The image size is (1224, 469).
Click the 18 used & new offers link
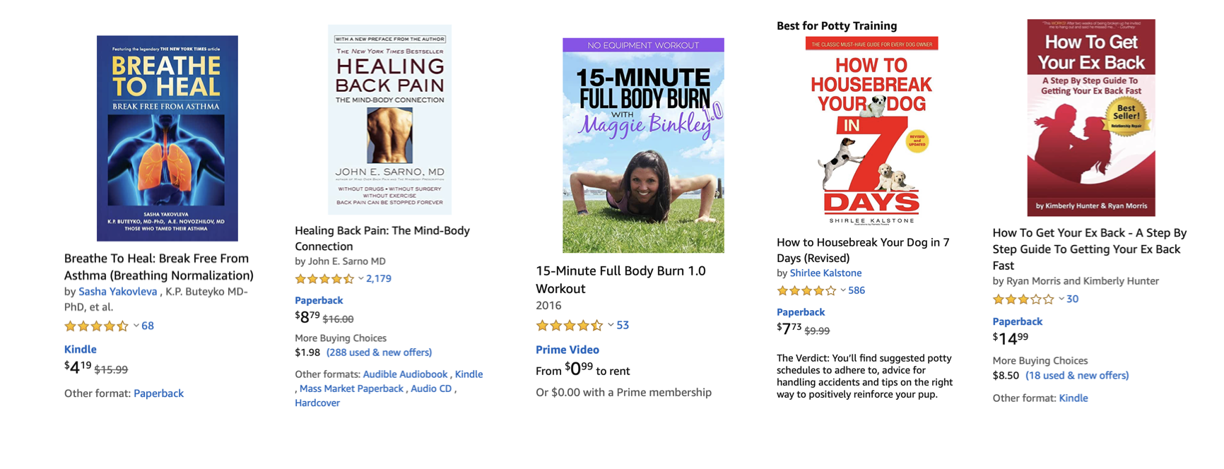[1077, 376]
